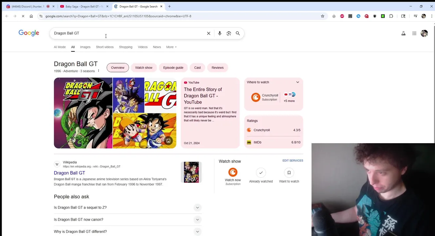Click the search-tabs side panel icon
This screenshot has width=435, height=236.
pyautogui.click(x=403, y=16)
